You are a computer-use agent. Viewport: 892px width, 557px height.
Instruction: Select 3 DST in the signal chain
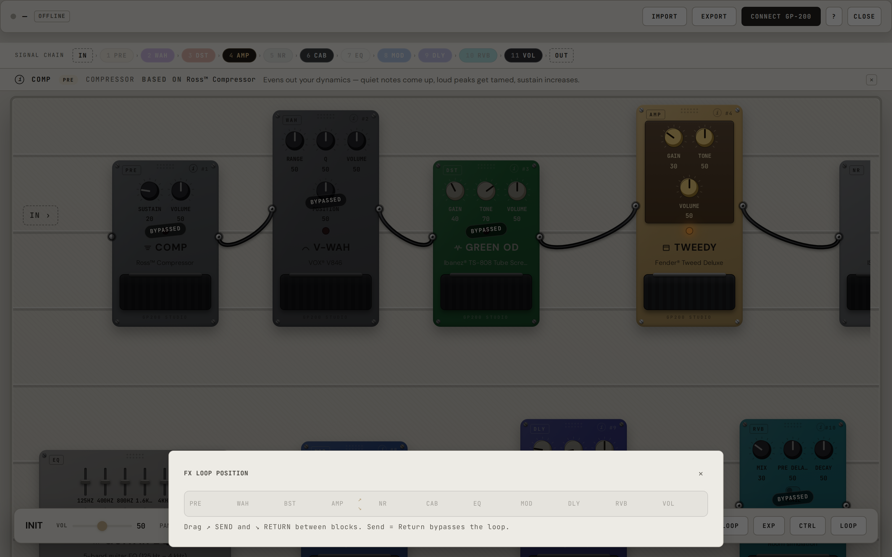tap(198, 55)
